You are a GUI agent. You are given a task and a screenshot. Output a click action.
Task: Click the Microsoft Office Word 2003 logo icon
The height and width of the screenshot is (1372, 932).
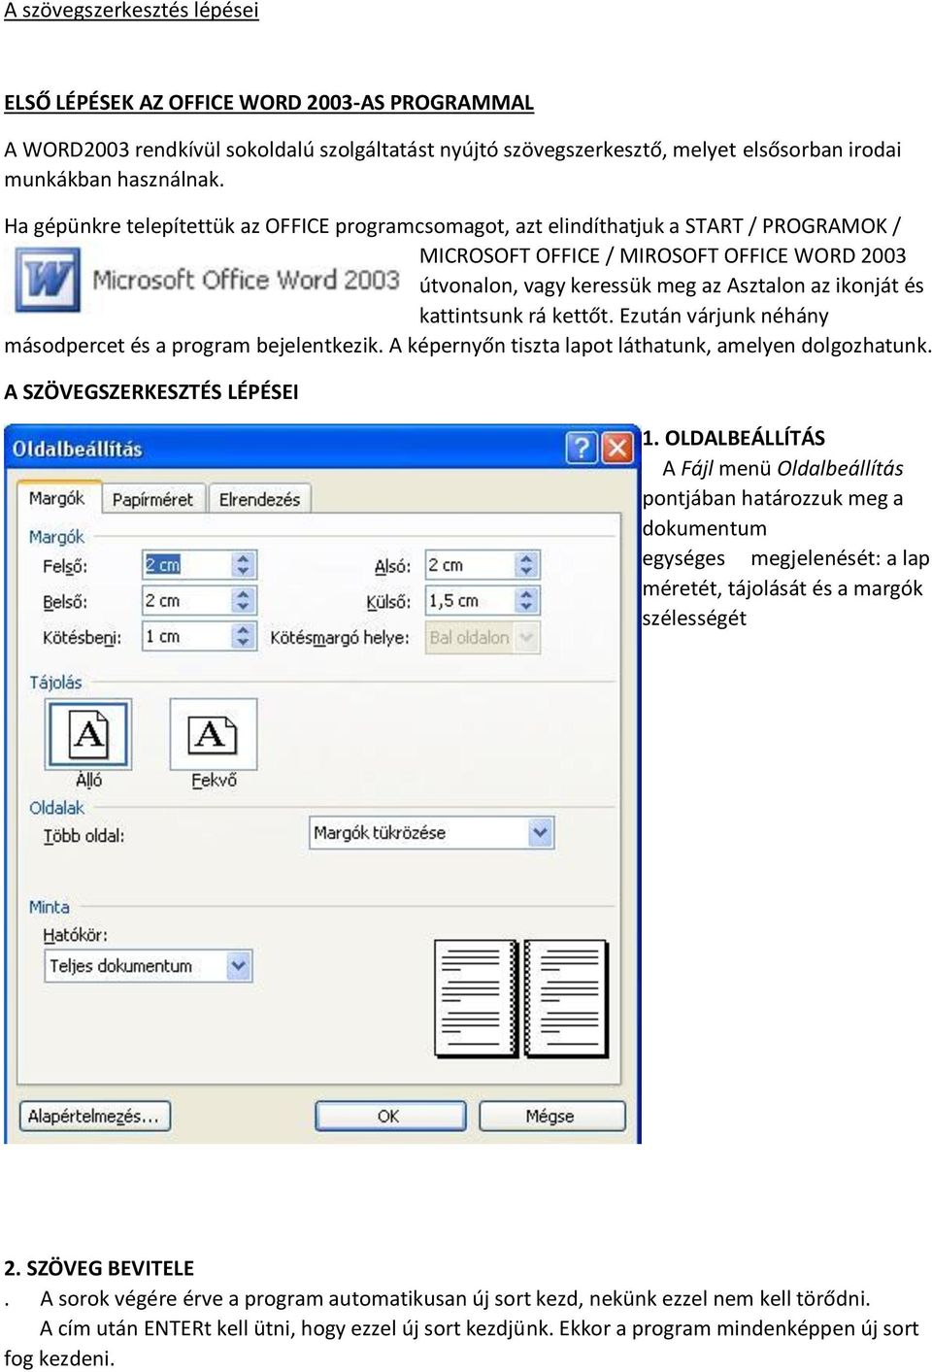tap(48, 280)
